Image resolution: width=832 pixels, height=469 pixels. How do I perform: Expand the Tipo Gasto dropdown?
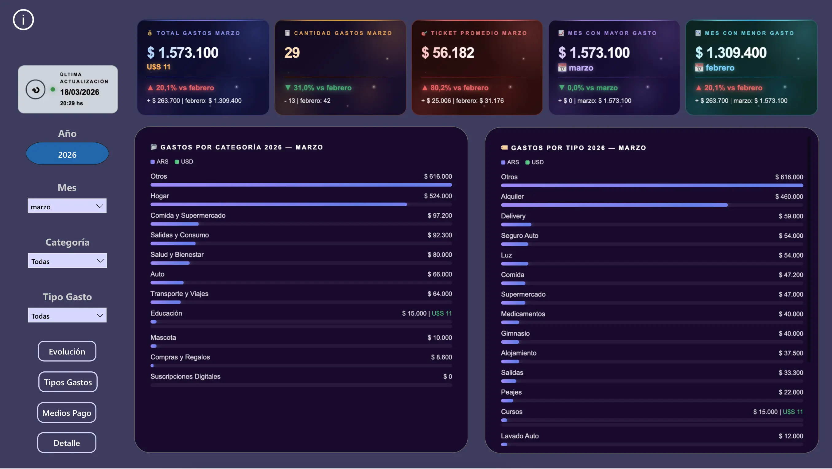67,315
